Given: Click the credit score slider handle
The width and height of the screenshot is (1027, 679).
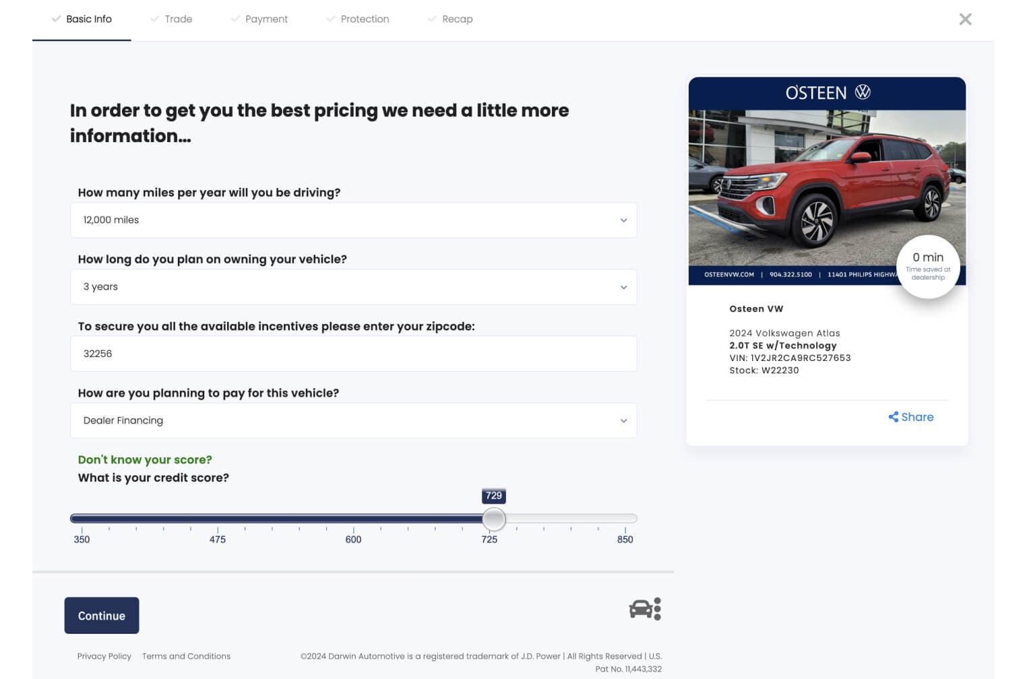Looking at the screenshot, I should 494,519.
